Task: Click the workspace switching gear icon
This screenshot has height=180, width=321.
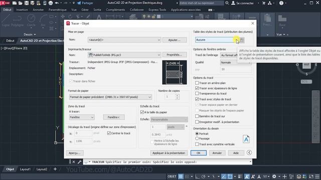Action: coord(274,176)
